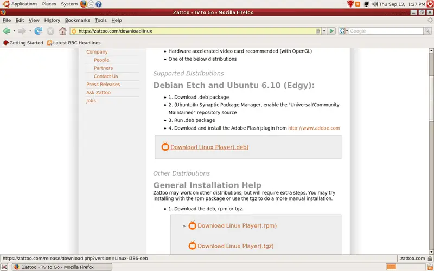Screen dimensions: 434x271
Task: Click the scrollbar down arrow
Action: click(431, 252)
